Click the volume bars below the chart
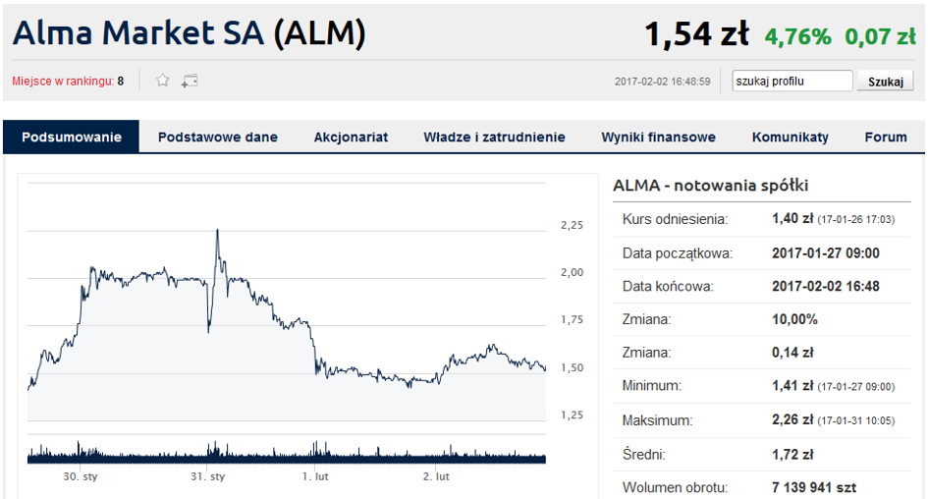This screenshot has height=499, width=928. click(287, 452)
